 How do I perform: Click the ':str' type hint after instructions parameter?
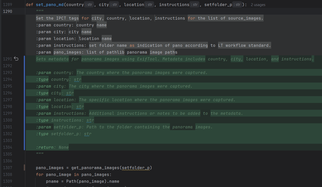pos(194,5)
